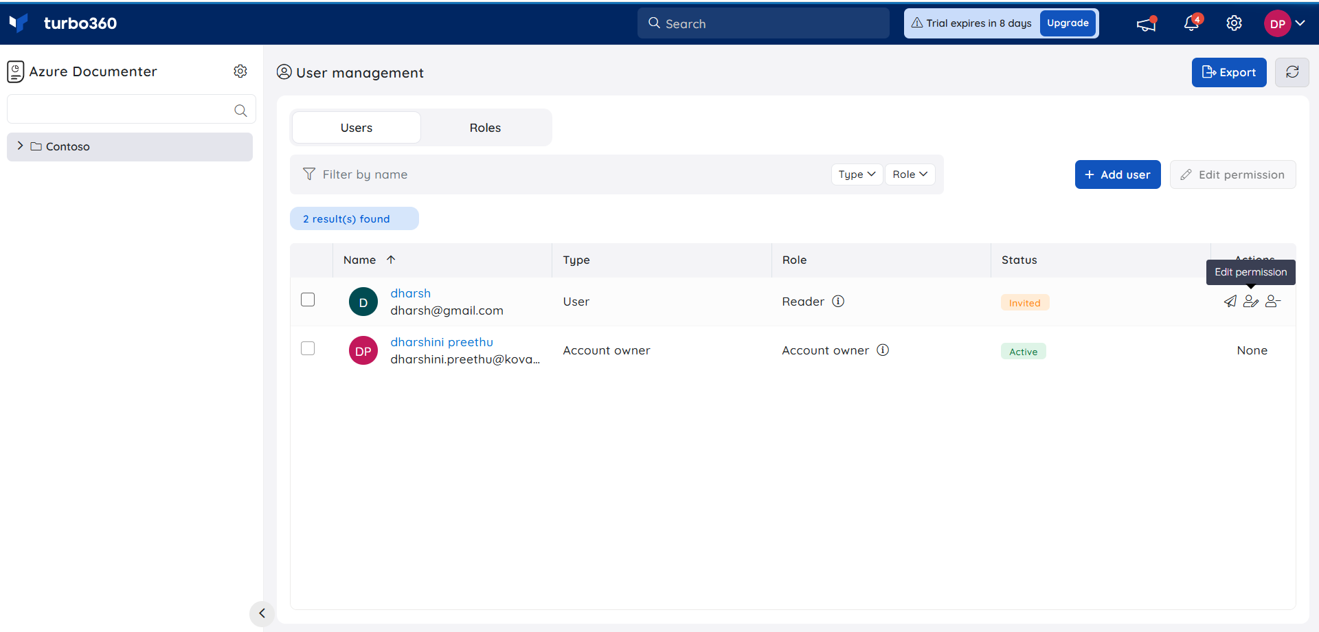Click the turbo360 logo icon
This screenshot has width=1319, height=632.
(19, 23)
